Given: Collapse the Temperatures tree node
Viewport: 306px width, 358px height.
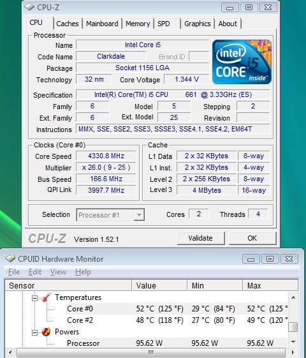Looking at the screenshot, I should [x=34, y=298].
